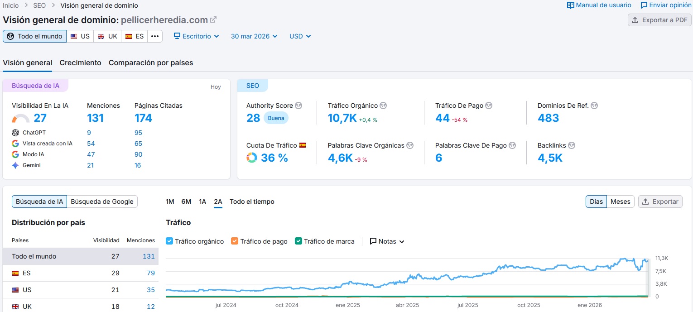Disable the Tráfico de marca checkbox

pyautogui.click(x=298, y=241)
